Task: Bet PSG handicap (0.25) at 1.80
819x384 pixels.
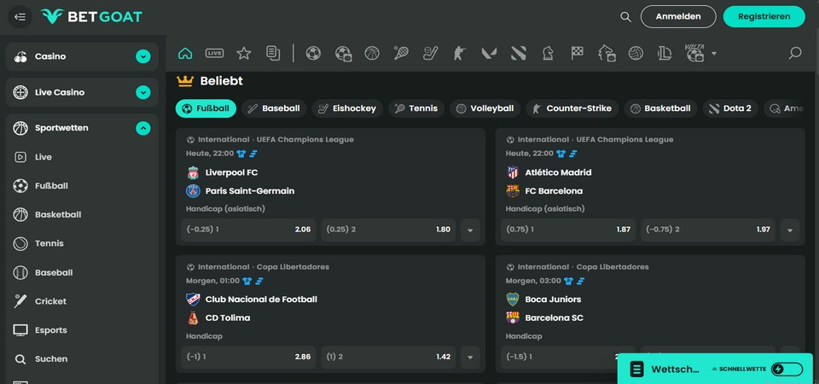Action: coord(388,230)
